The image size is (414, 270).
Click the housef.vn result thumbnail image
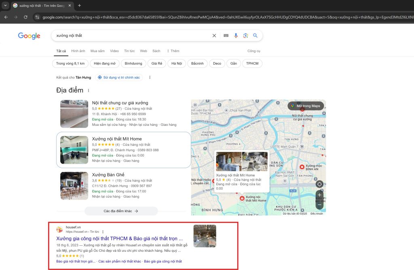coord(205,236)
